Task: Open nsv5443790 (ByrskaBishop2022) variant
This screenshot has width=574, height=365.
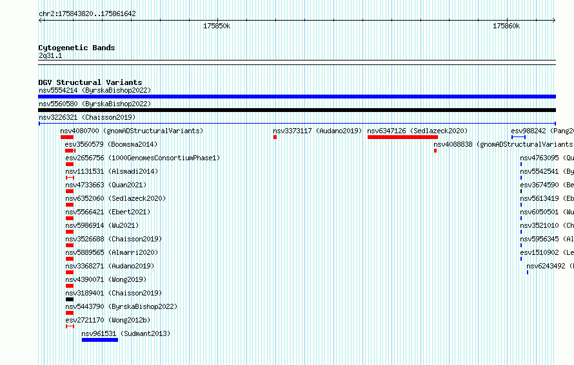Action: 121,306
